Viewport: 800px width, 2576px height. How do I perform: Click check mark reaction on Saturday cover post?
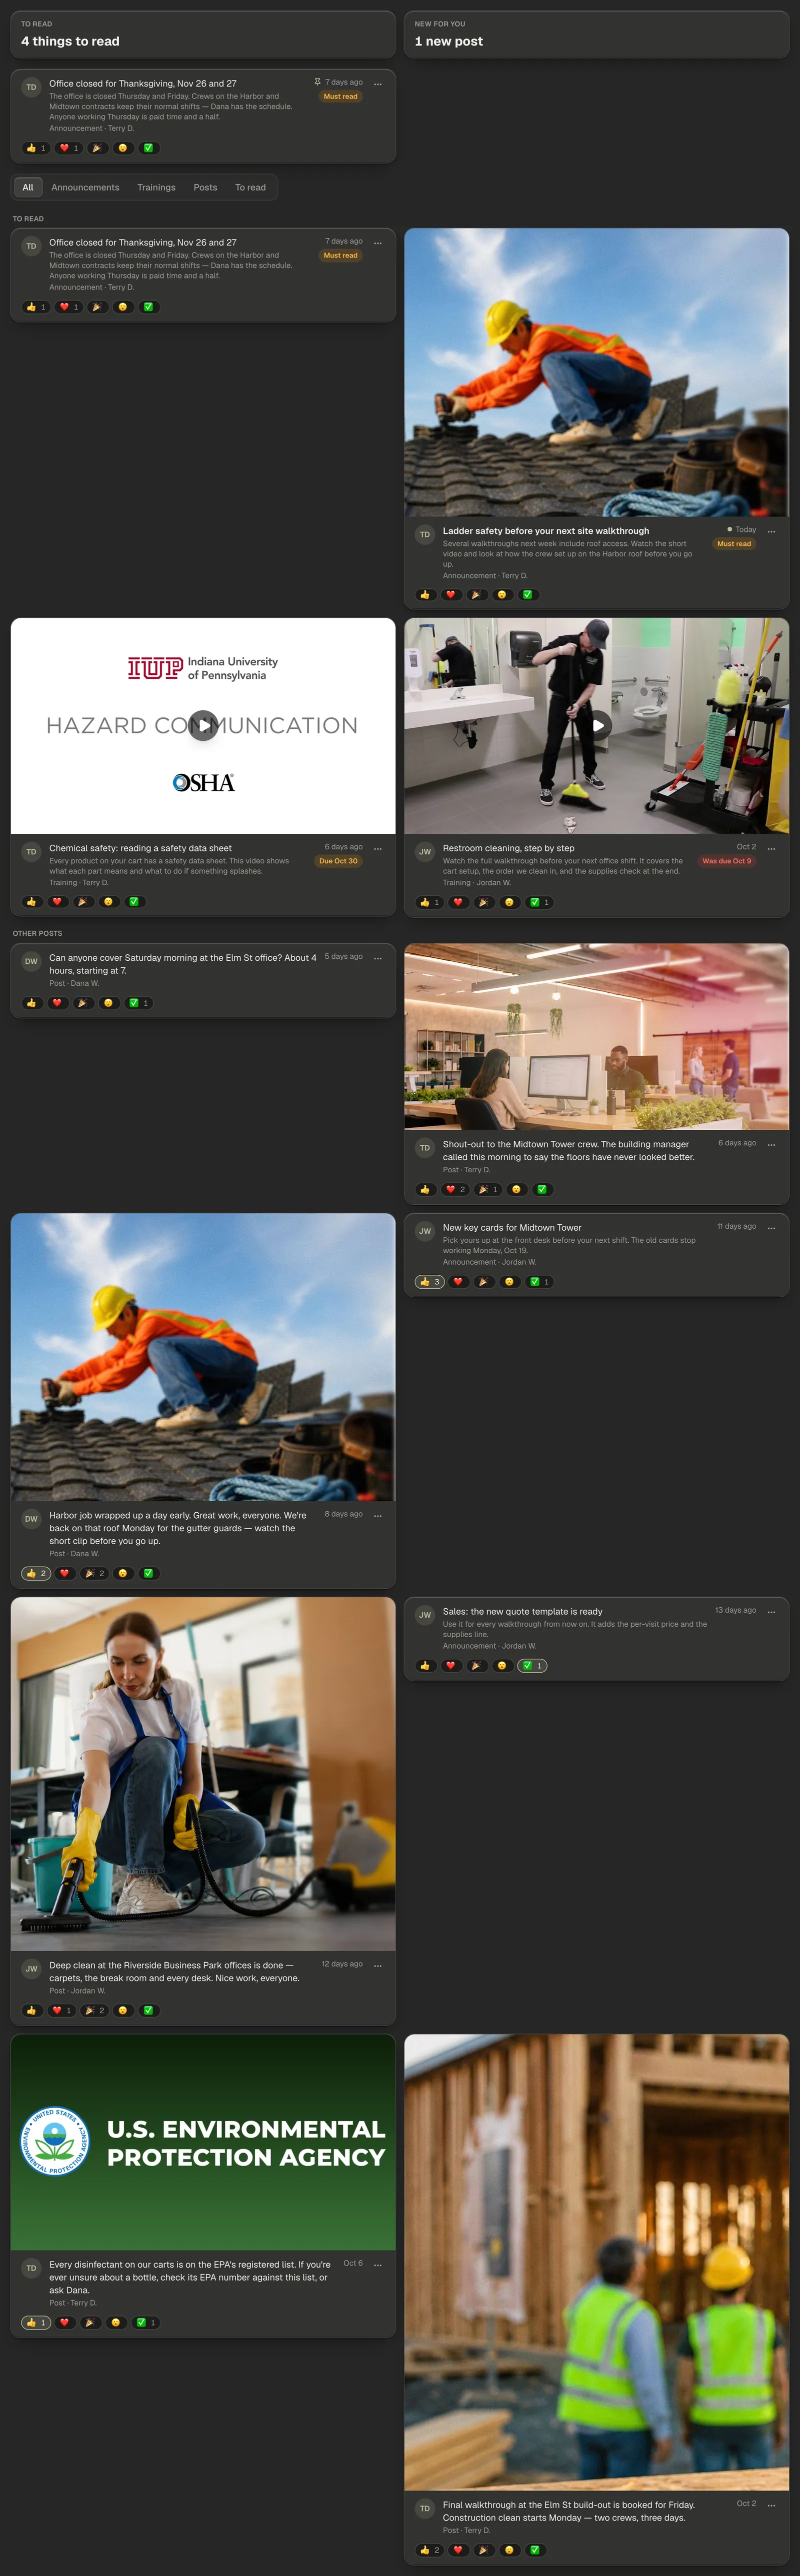[x=139, y=1003]
